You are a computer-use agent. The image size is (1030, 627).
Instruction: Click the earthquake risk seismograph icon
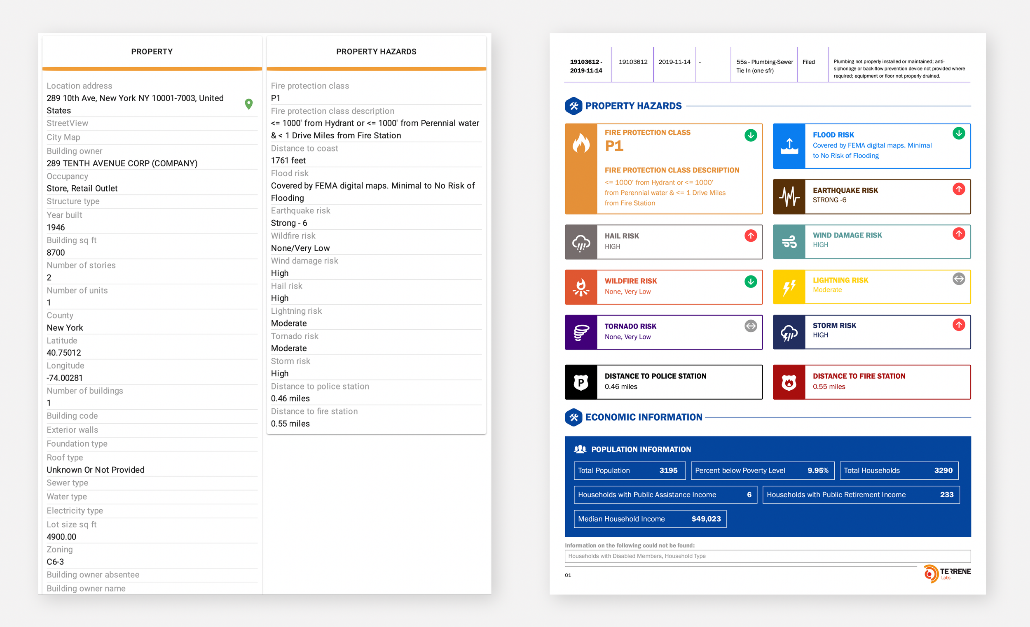click(789, 197)
